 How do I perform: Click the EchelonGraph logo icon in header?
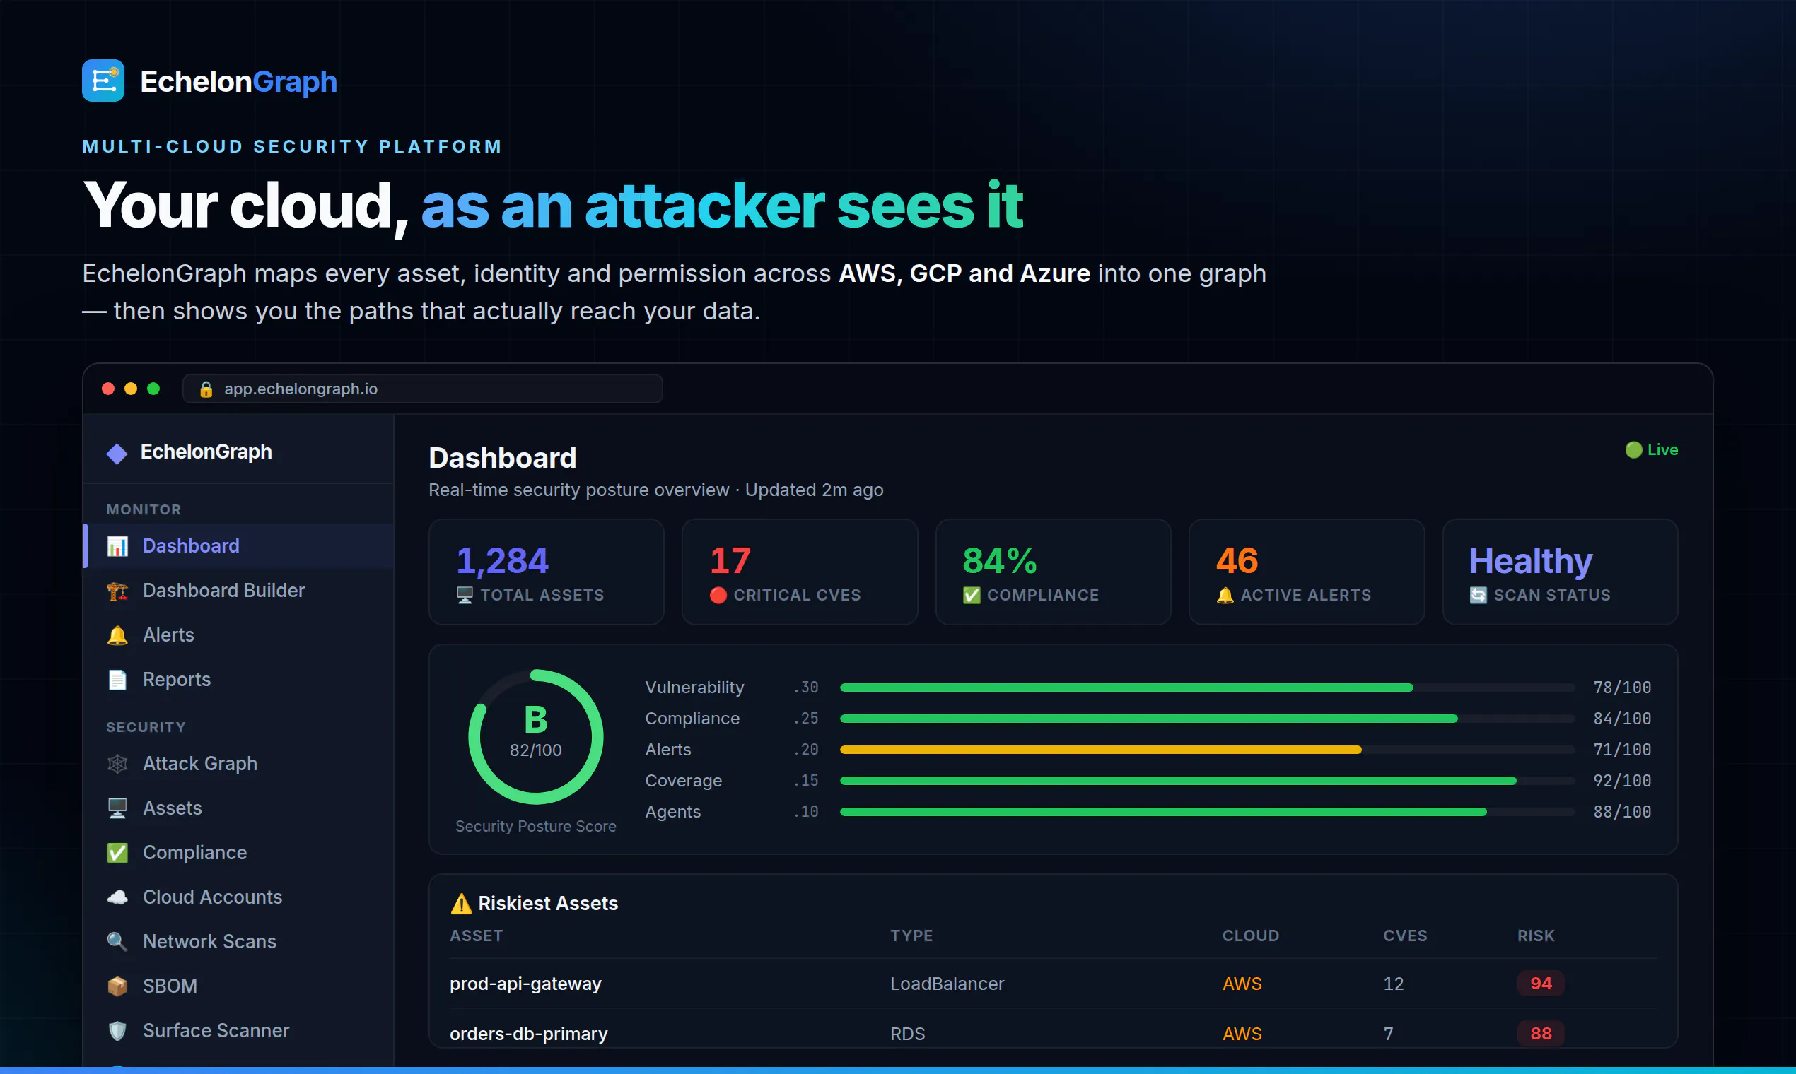click(x=103, y=81)
